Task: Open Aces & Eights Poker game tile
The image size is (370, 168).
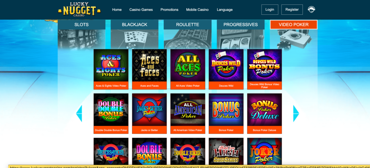Action: click(x=111, y=65)
